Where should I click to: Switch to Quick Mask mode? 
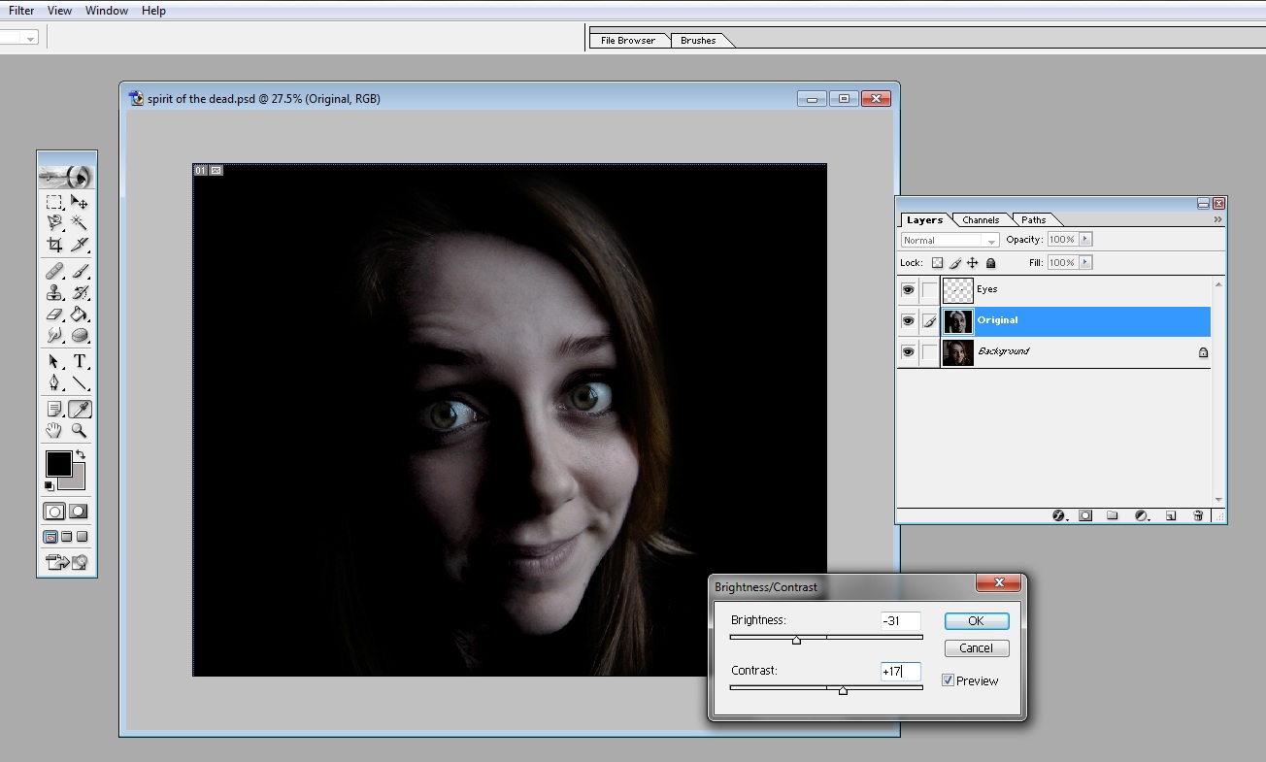[80, 512]
